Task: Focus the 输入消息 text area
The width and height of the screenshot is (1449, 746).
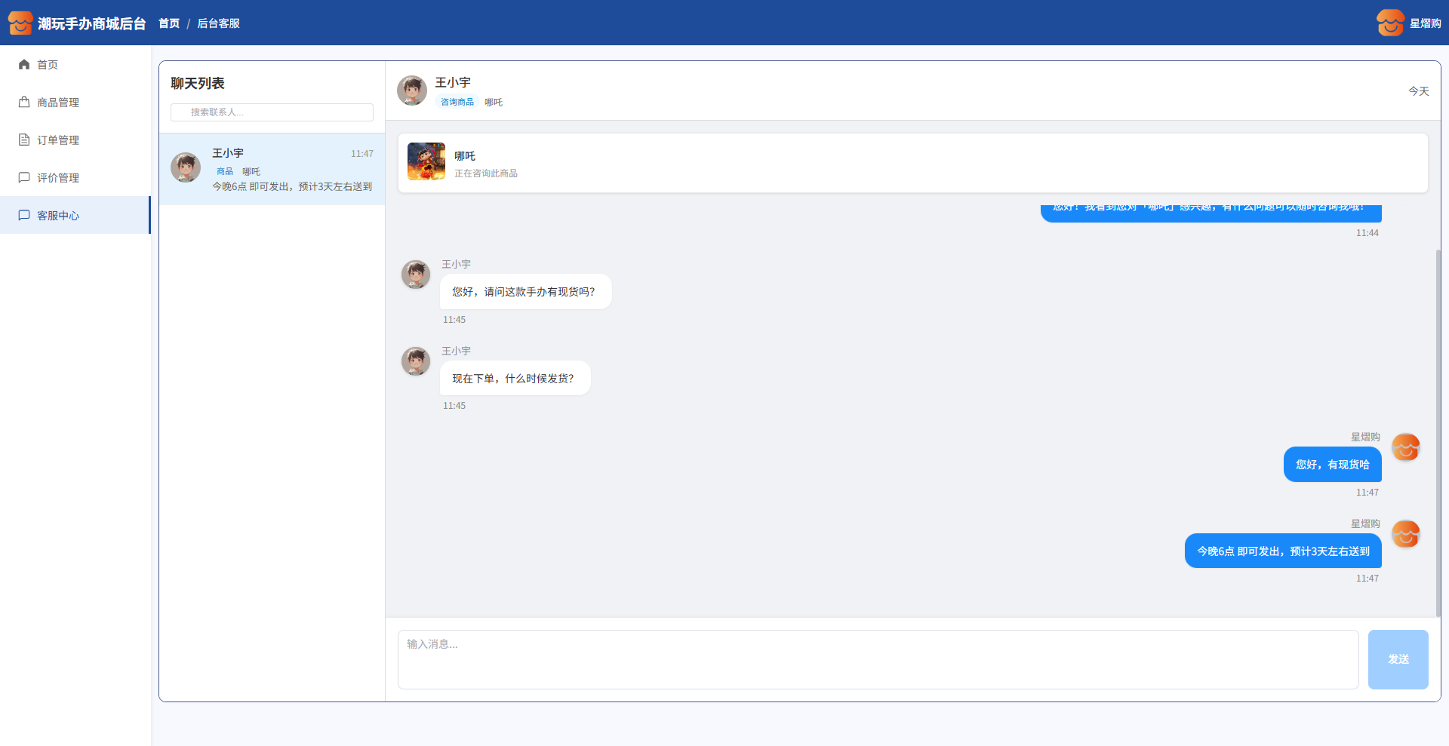Action: click(x=878, y=659)
